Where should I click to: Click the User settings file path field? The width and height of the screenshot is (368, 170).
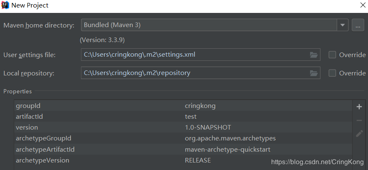pyautogui.click(x=194, y=55)
